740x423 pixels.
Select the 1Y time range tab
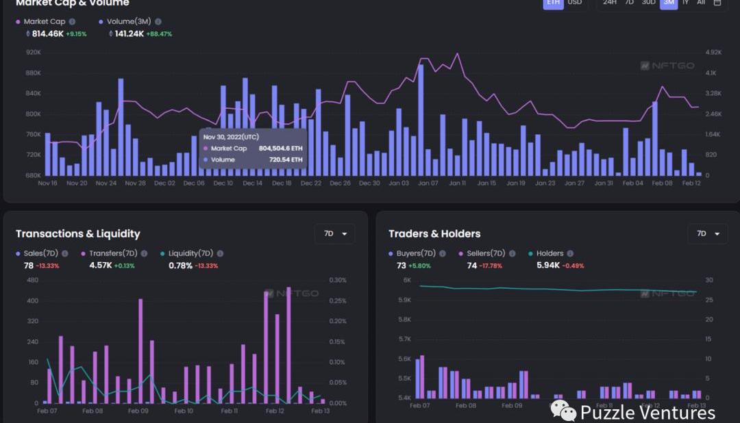pos(685,3)
